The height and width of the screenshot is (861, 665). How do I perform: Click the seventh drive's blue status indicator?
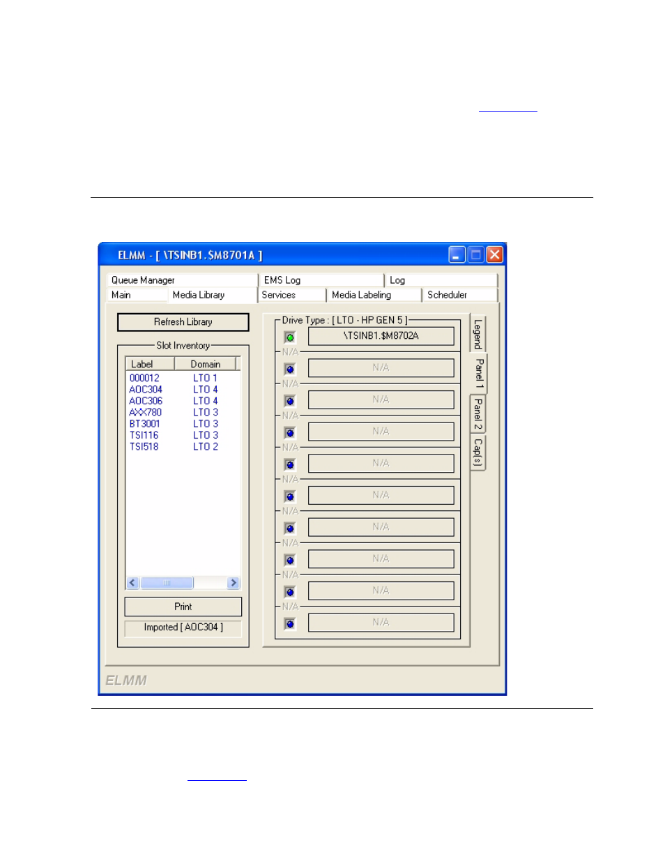click(290, 528)
